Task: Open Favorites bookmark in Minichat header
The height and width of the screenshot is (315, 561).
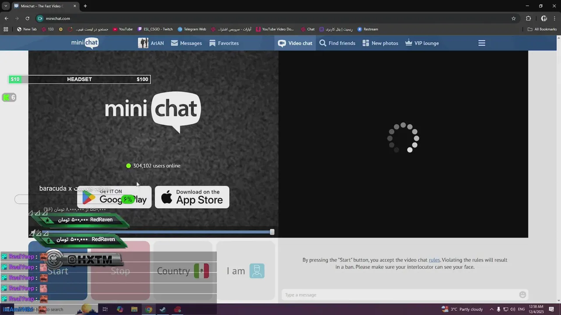Action: [224, 43]
